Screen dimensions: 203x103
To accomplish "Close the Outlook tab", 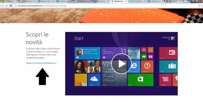I will 71,1.
